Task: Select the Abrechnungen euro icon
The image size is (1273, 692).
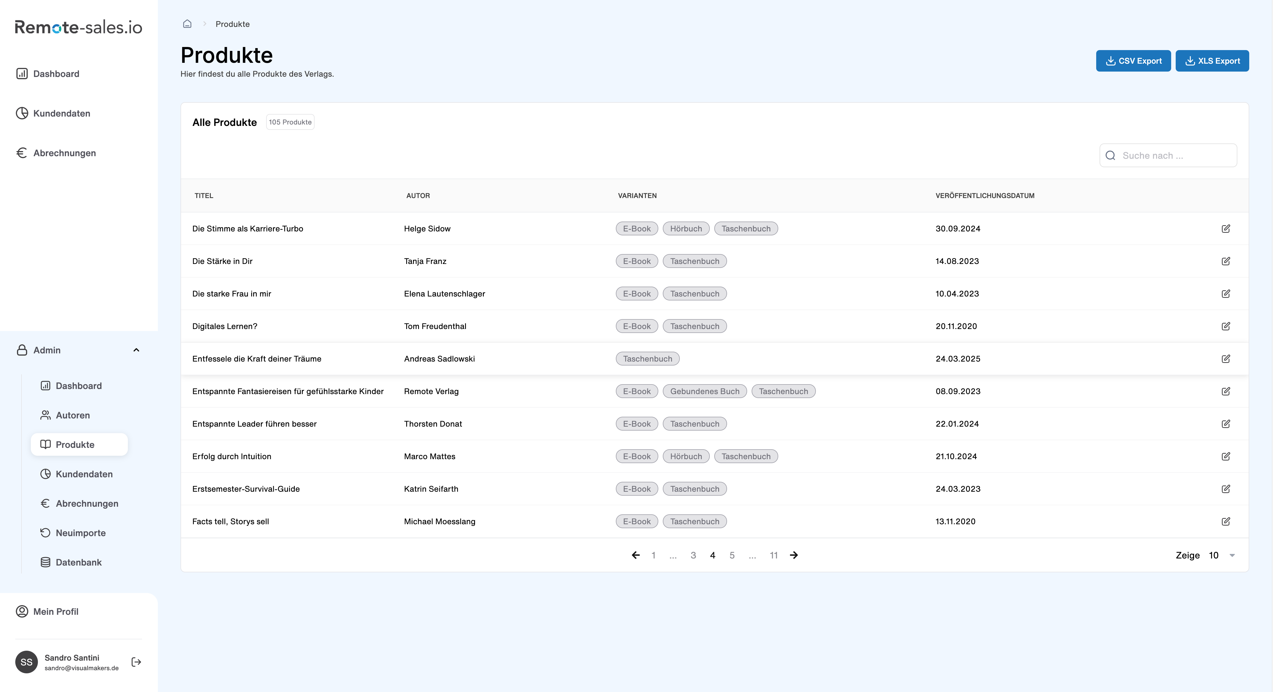Action: [x=22, y=153]
